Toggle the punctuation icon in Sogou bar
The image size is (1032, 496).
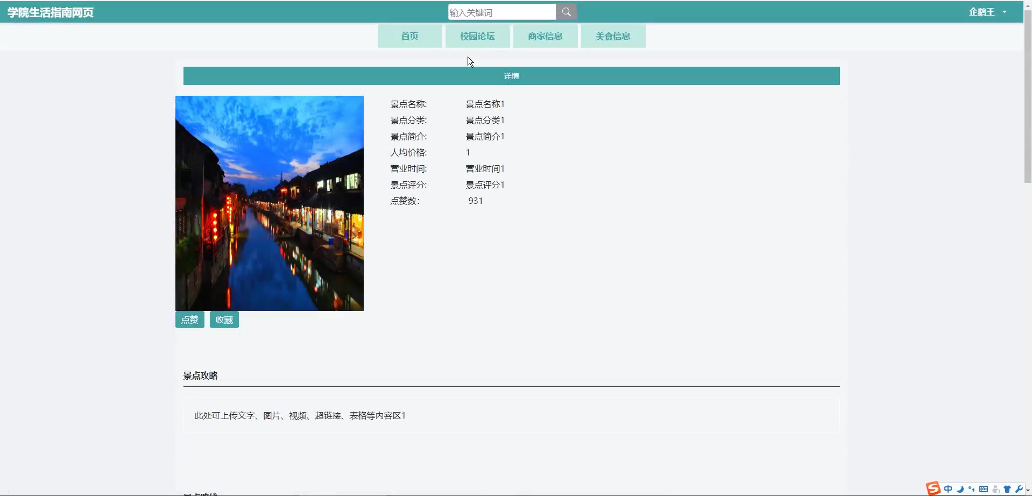pyautogui.click(x=971, y=489)
